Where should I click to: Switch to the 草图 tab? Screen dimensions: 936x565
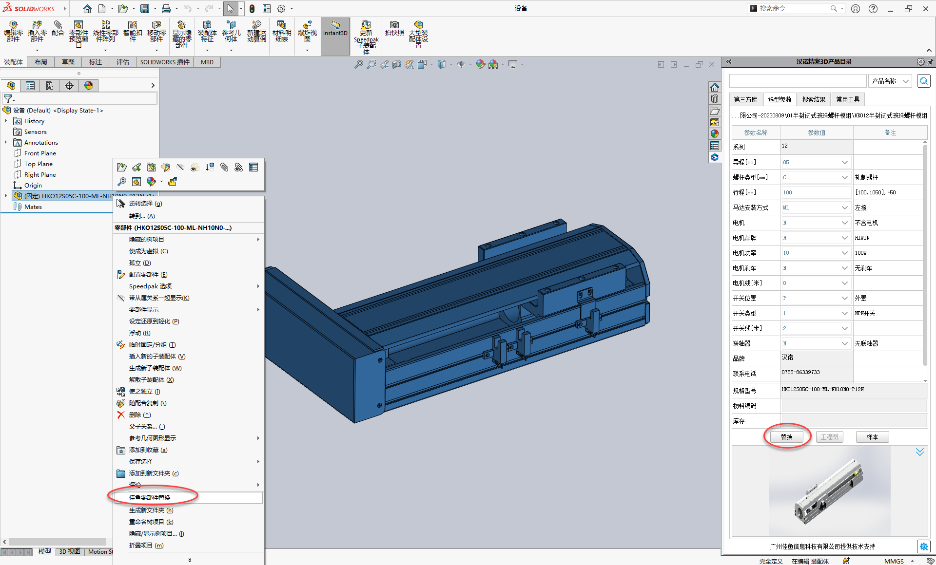tap(68, 62)
